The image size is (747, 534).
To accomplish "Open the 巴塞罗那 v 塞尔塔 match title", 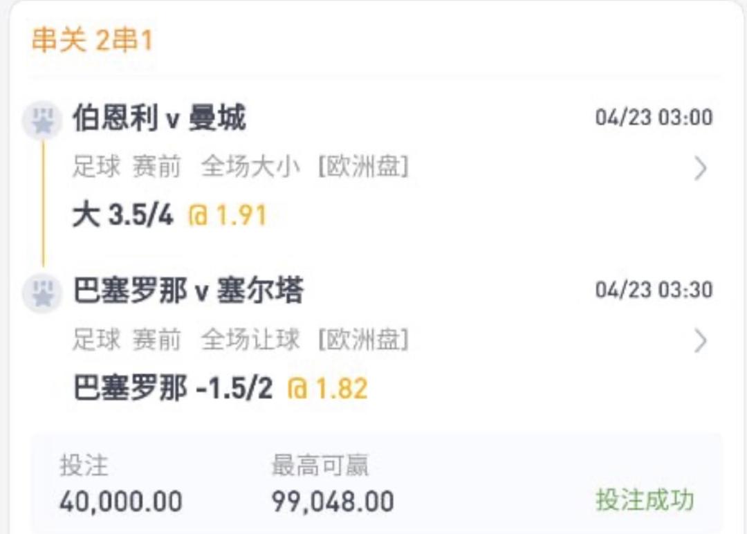I will point(188,291).
